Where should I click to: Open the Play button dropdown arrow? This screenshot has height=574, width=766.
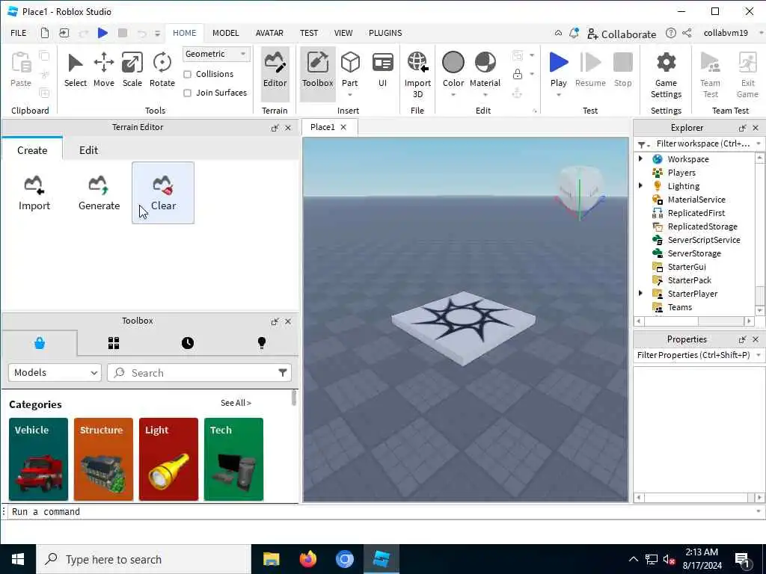558,95
